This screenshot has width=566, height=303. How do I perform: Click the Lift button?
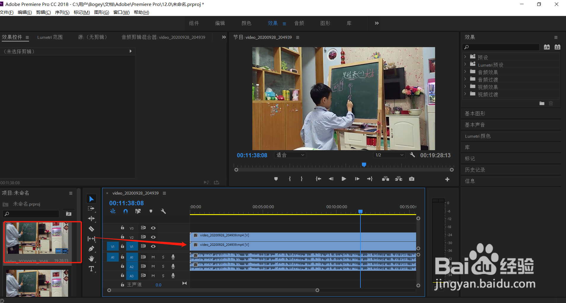coord(385,179)
